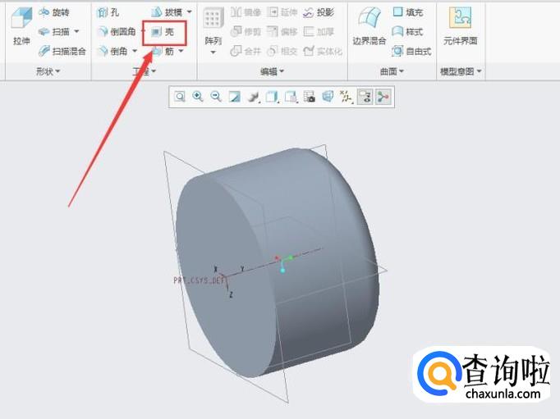
Task: Open the Component Interface (元件界面) tool
Action: [x=461, y=26]
